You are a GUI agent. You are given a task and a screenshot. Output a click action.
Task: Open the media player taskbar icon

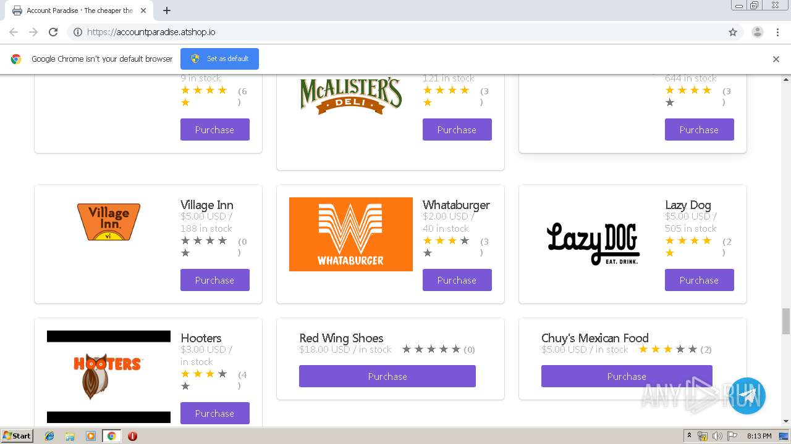coord(90,436)
